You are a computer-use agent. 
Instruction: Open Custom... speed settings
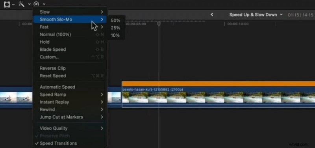[70, 57]
